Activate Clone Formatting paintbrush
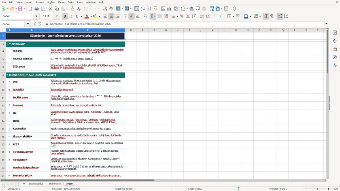This screenshot has height=191, width=340. [x=73, y=9]
